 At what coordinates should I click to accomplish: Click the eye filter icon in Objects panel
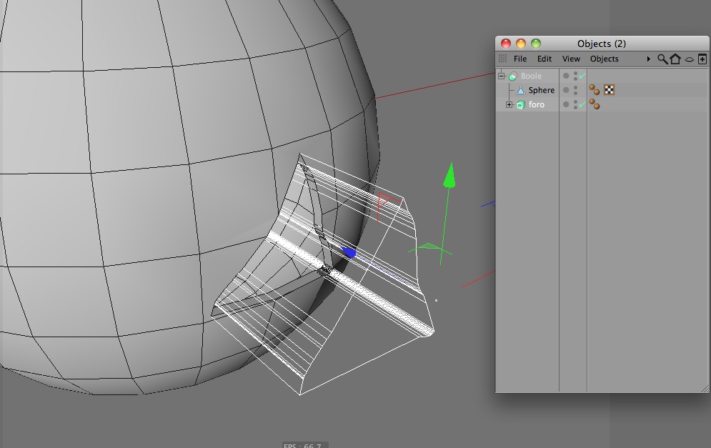tap(690, 59)
